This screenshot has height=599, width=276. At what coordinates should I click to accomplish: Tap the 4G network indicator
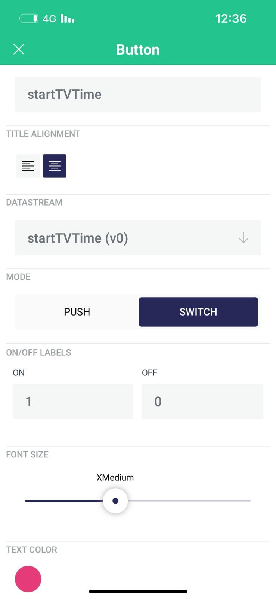[x=49, y=19]
